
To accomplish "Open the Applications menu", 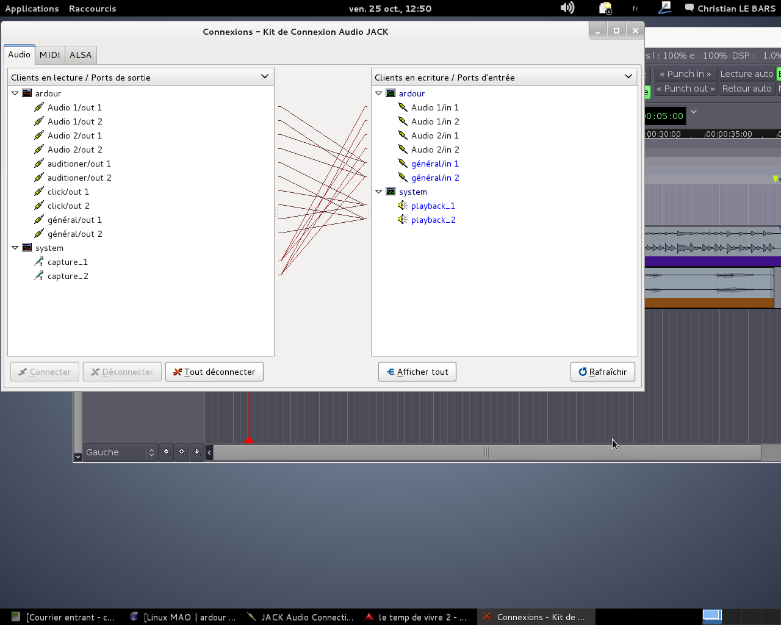I will tap(32, 9).
